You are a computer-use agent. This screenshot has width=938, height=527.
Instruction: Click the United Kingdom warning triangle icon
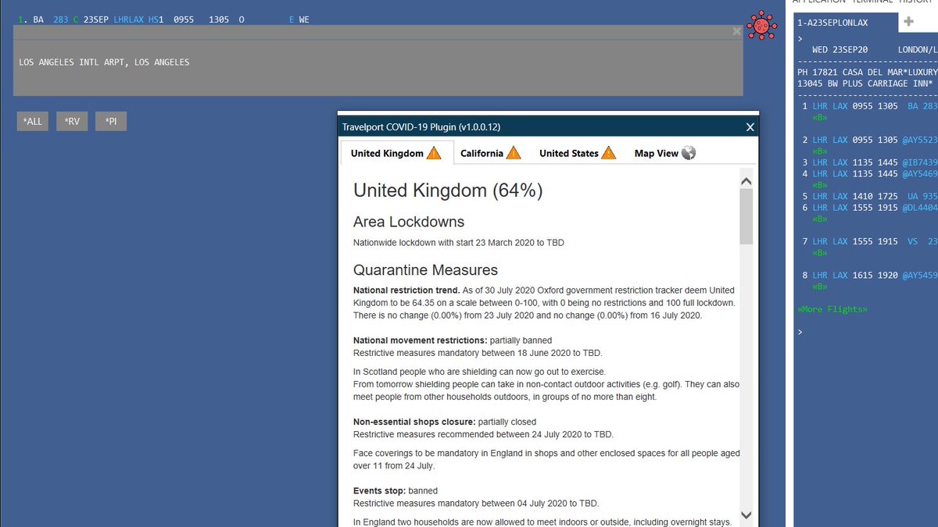click(x=434, y=153)
